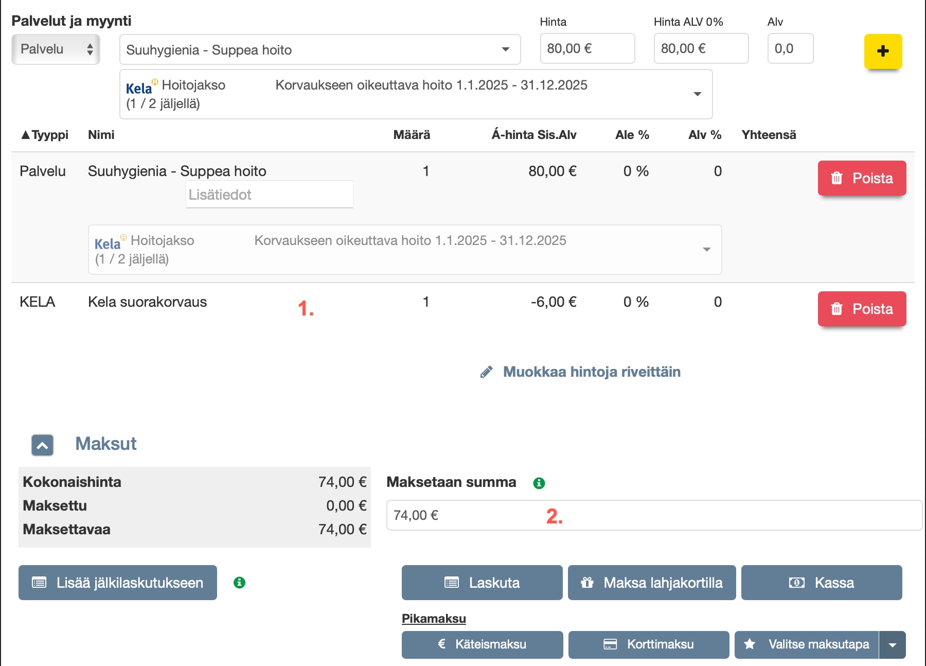Click the Laskuta button
926x666 pixels.
point(482,583)
